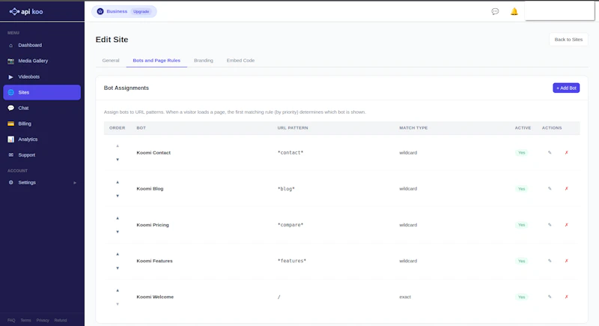Move Koomi Pricing rule up
Screen dimensions: 599x326
pyautogui.click(x=118, y=218)
